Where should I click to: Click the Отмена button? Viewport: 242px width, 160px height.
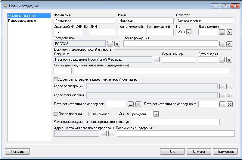(x=199, y=152)
